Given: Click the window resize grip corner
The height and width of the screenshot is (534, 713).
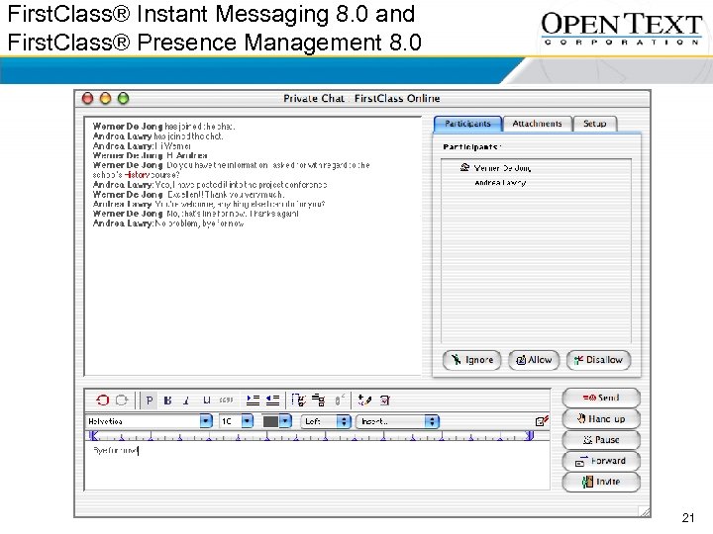Looking at the screenshot, I should 645,511.
